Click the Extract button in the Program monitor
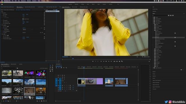186x104 pixels. click(x=117, y=61)
